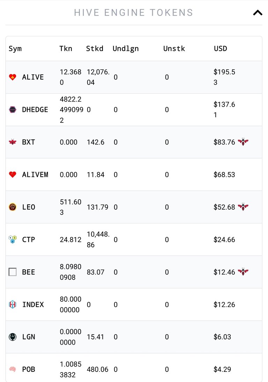Click the POB brain token icon

(13, 369)
